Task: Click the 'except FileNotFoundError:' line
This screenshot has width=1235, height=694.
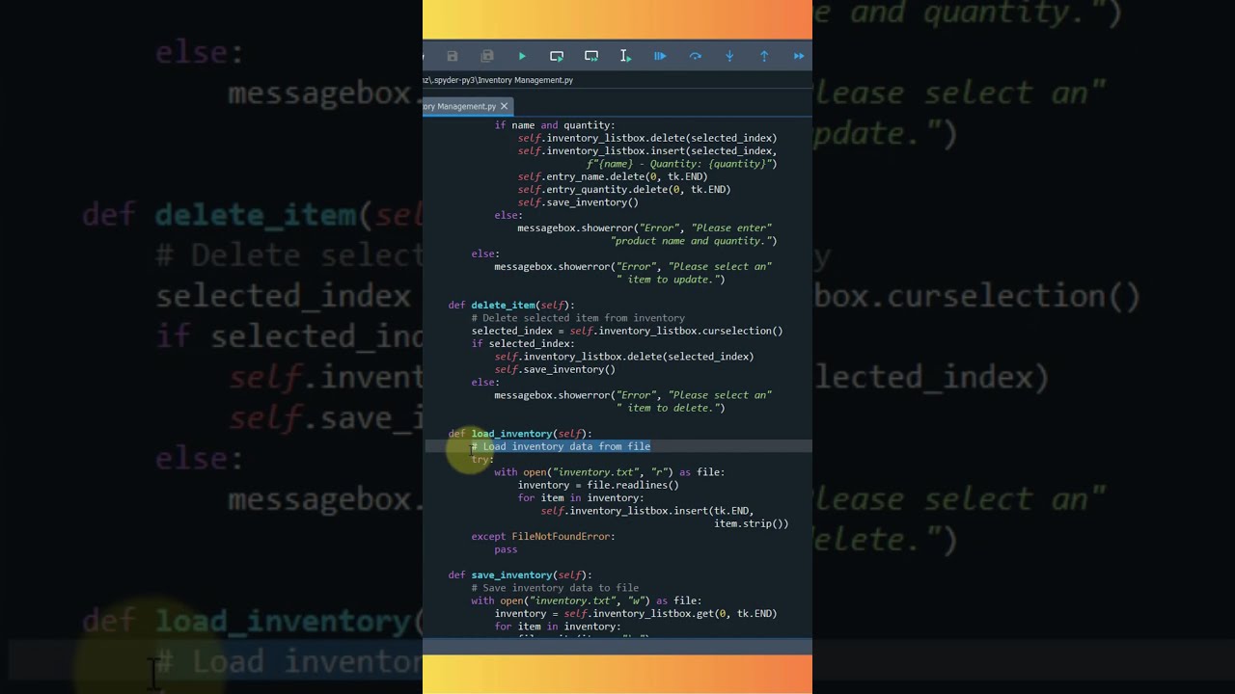Action: (x=543, y=536)
